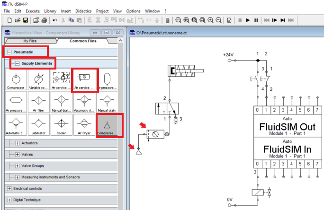Open the Didactics menu
The image size is (324, 210).
click(83, 11)
